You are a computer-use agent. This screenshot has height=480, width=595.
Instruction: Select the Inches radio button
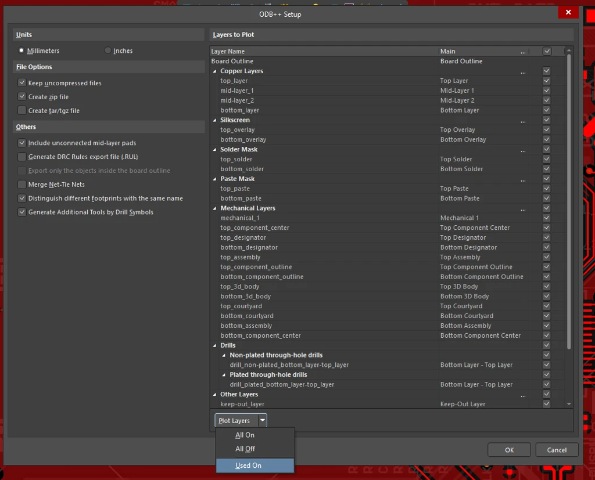(107, 50)
